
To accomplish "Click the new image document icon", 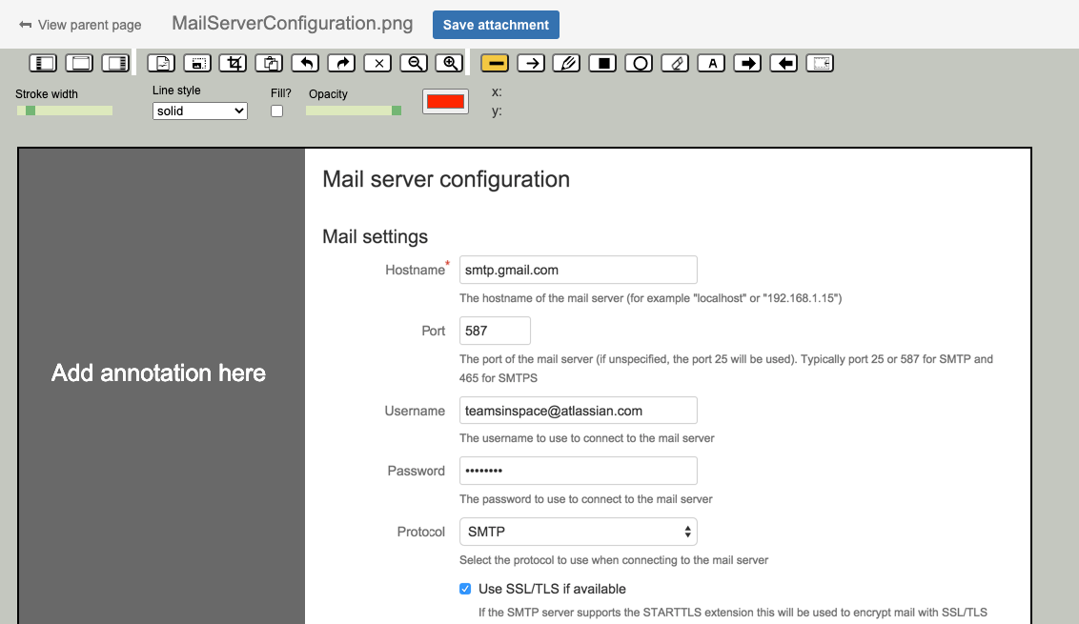I will point(162,63).
